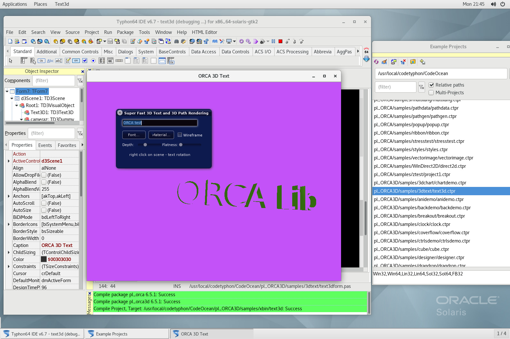
Task: Click the refresh icon in Example Projects
Action: 376,62
